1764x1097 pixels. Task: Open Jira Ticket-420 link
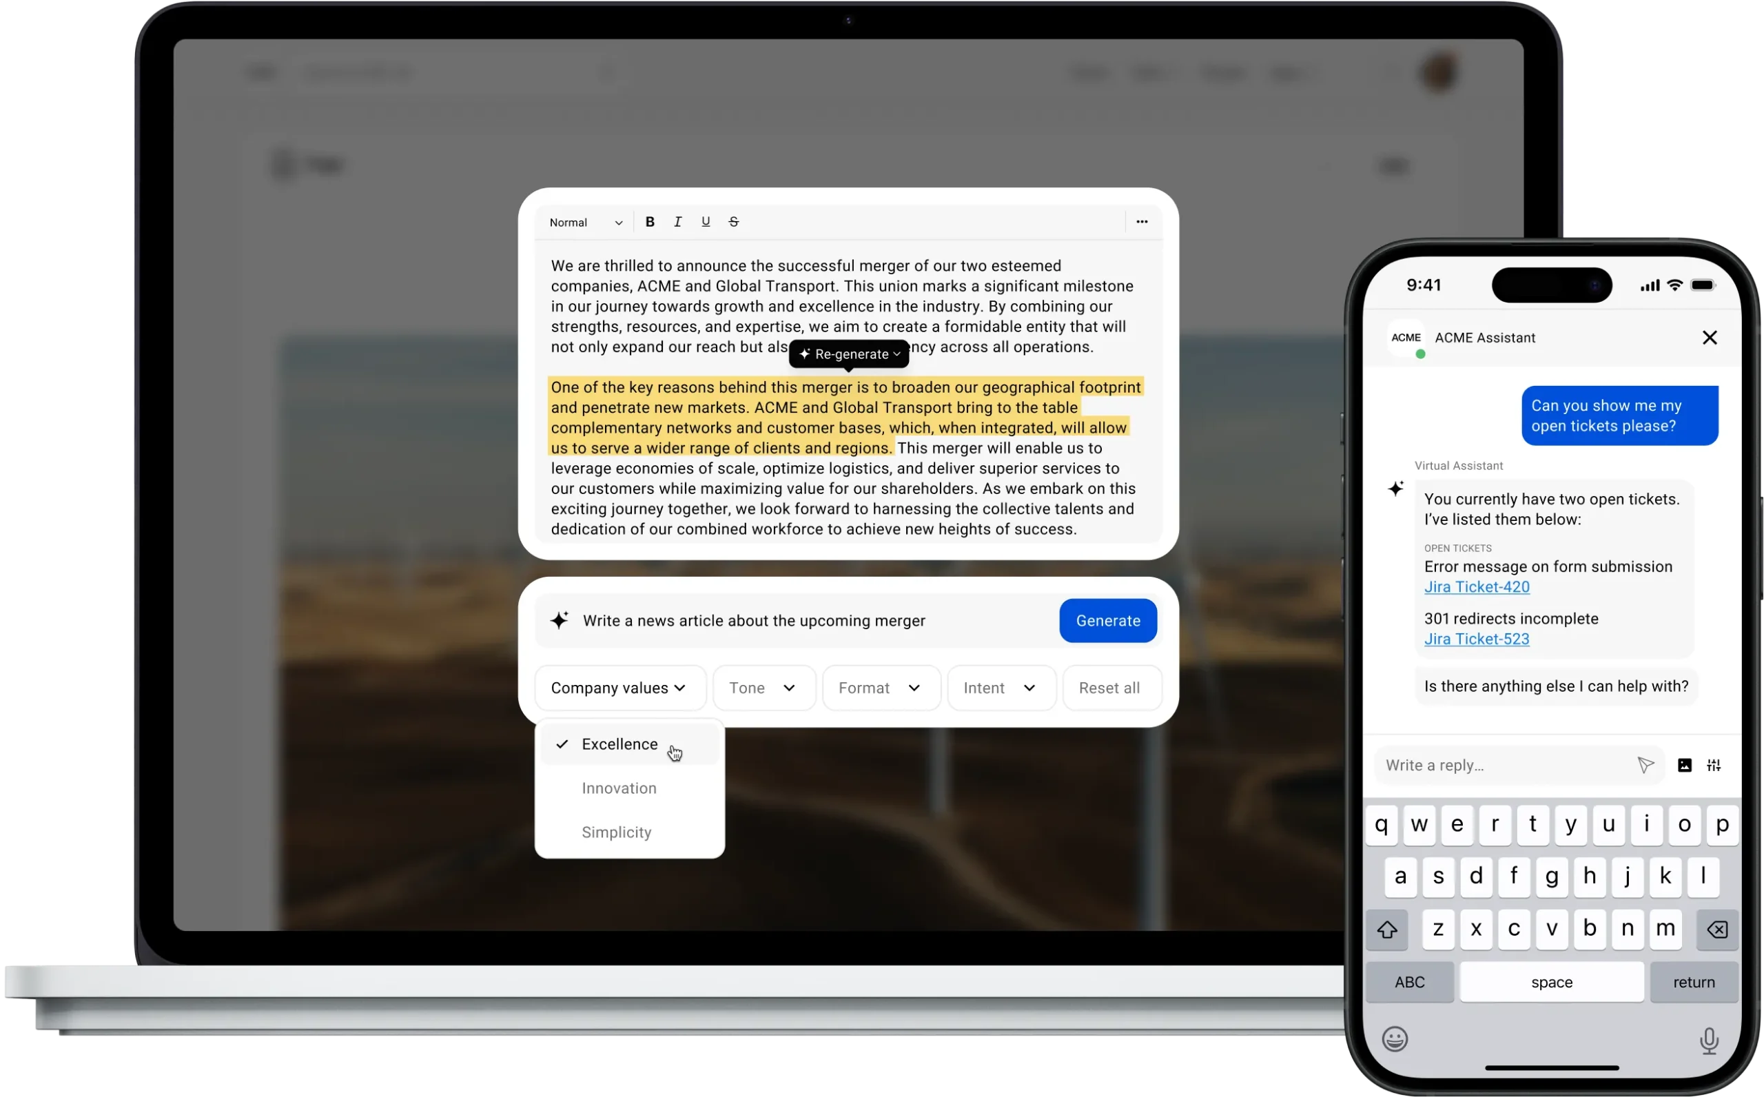click(x=1476, y=585)
